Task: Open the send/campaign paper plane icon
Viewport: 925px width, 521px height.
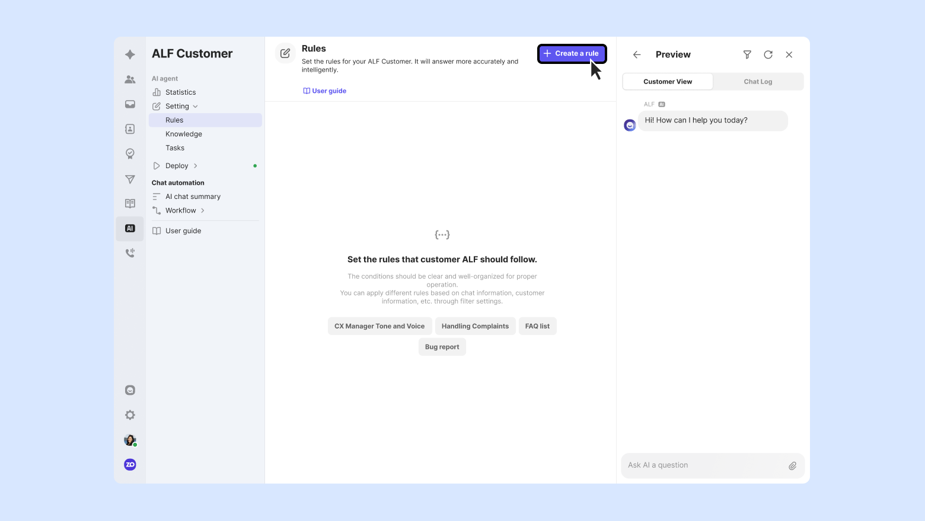Action: [130, 179]
